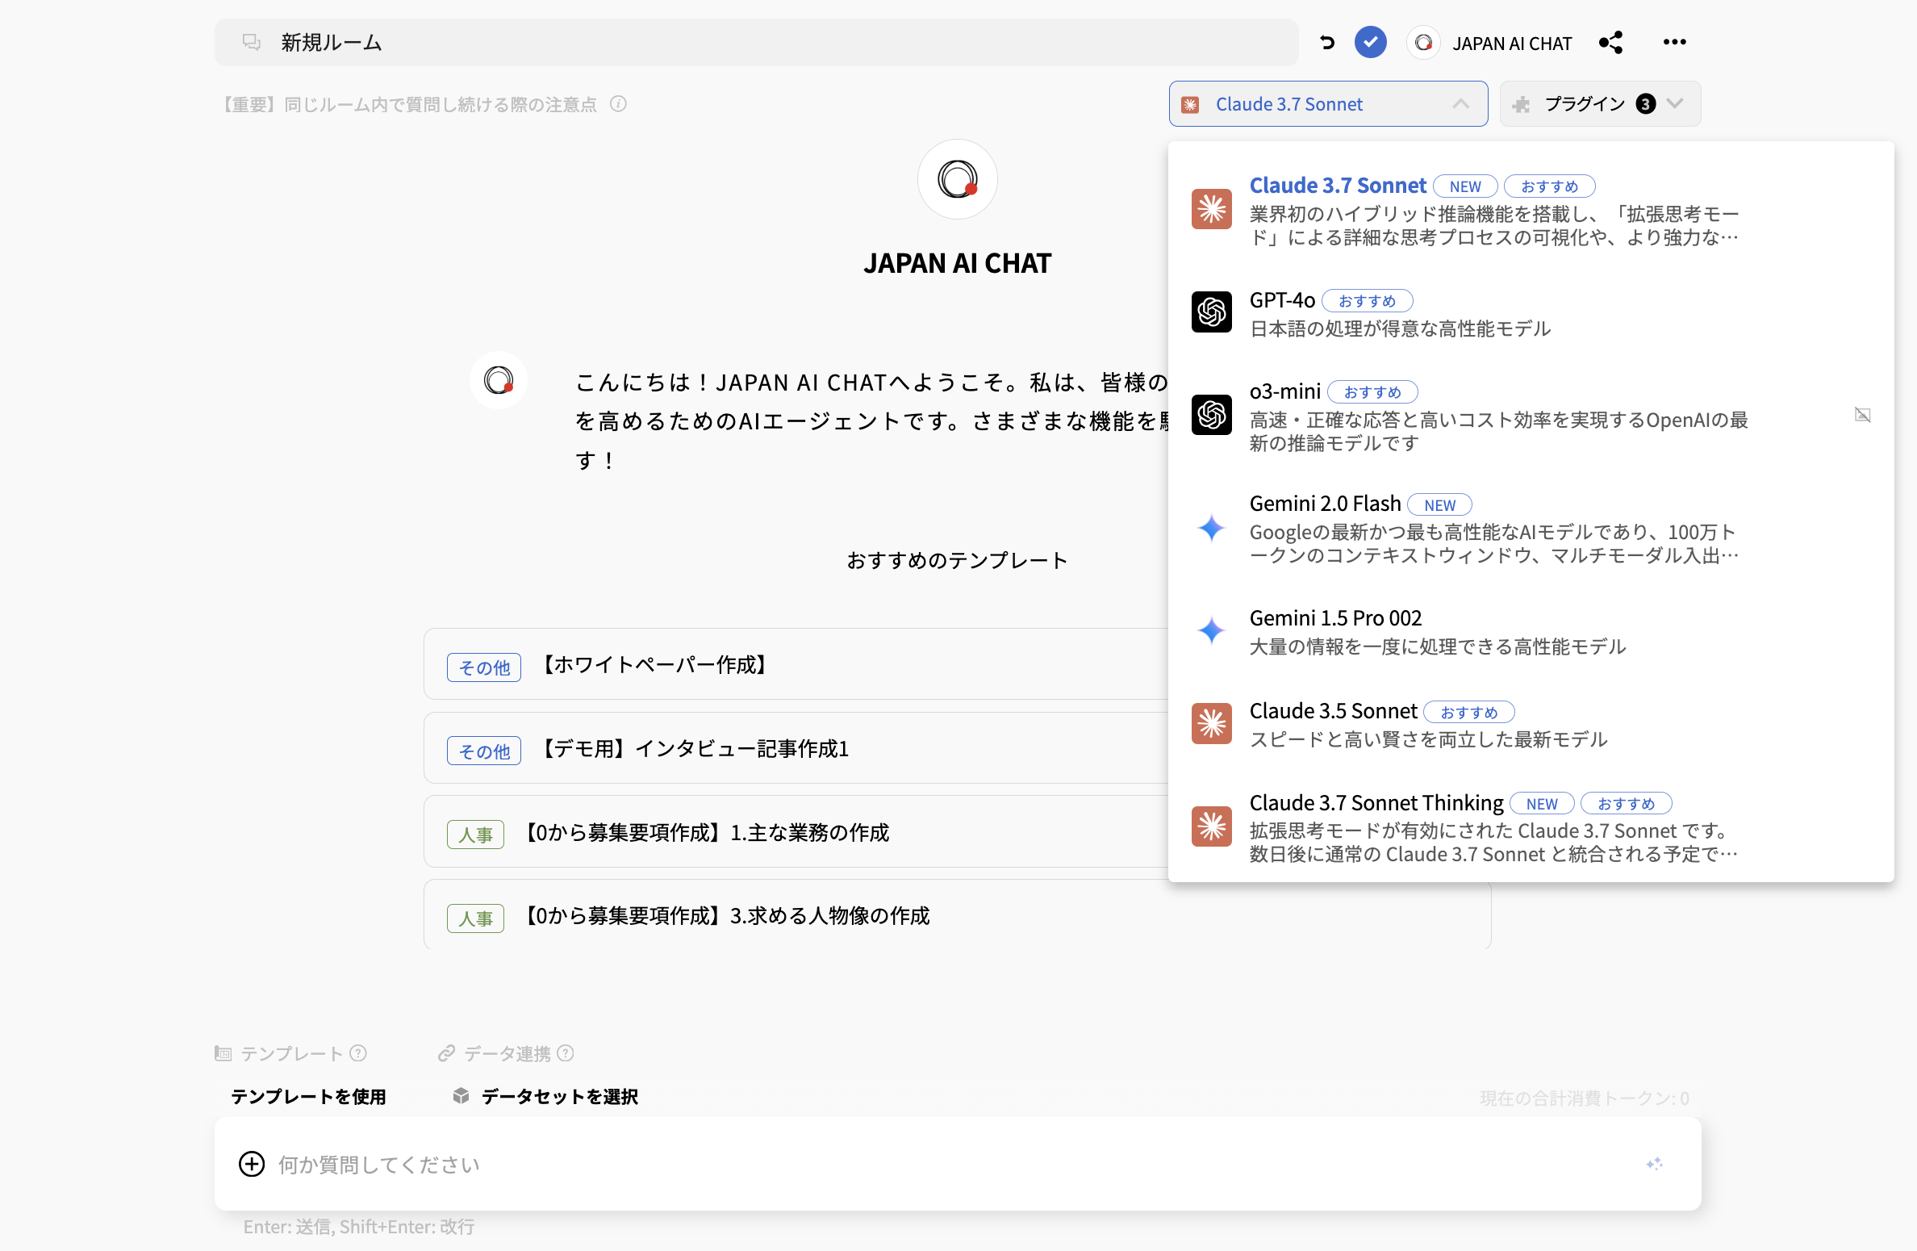Viewport: 1917px width, 1251px height.
Task: Choose Claude 3.7 Sonnet Thinking model
Action: [x=1531, y=827]
